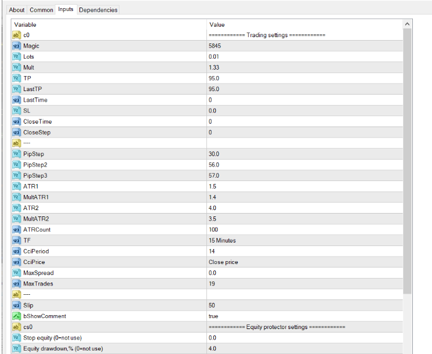
Task: Open the CciPrice value Close price
Action: point(304,262)
